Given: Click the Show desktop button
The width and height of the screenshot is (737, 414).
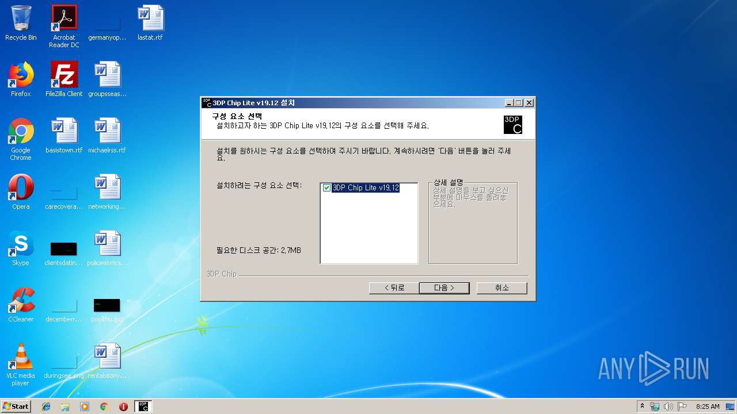Looking at the screenshot, I should coord(731,406).
